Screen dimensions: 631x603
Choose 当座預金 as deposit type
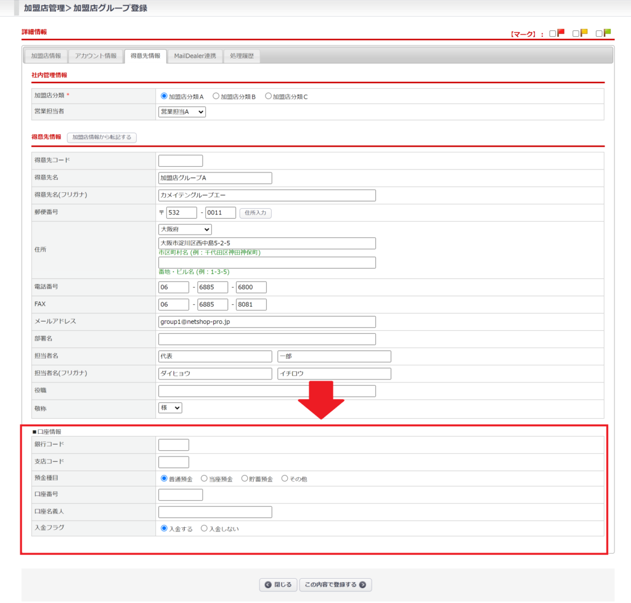(x=205, y=479)
